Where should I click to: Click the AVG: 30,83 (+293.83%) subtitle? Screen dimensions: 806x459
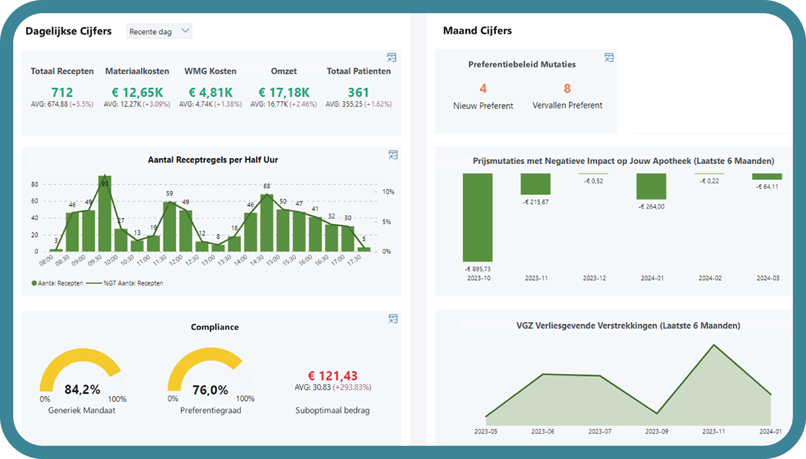coord(333,387)
